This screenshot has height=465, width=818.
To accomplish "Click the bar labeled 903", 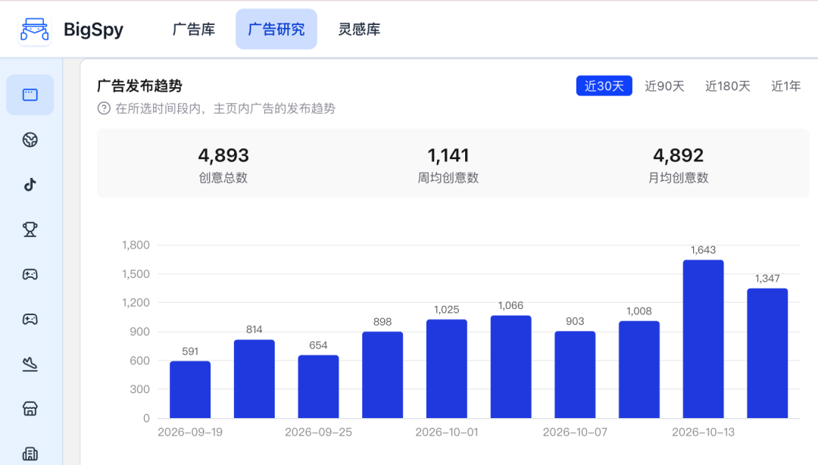I will click(575, 375).
